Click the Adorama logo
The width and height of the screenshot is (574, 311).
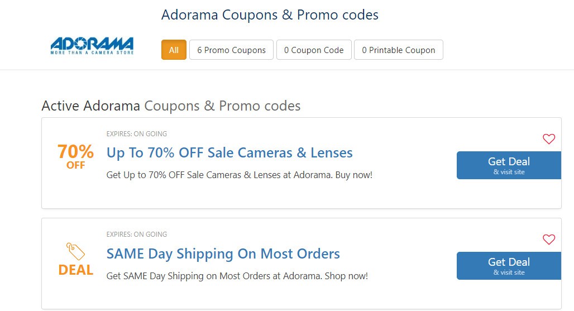point(92,45)
